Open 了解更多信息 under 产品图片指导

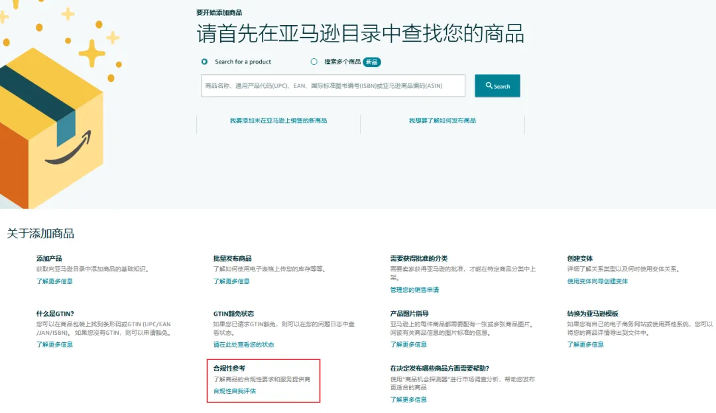[408, 345]
